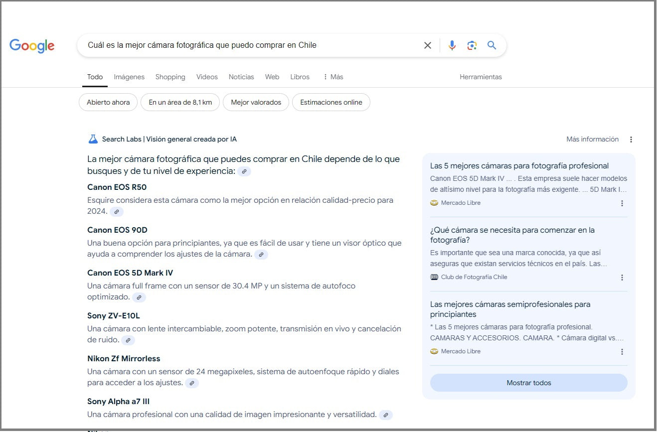
Task: Open options menu for cámaras semiprofesionales card
Action: pyautogui.click(x=622, y=352)
